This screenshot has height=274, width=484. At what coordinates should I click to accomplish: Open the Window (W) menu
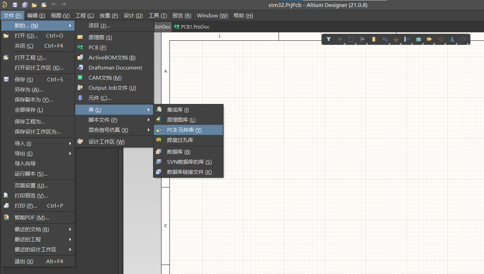212,16
